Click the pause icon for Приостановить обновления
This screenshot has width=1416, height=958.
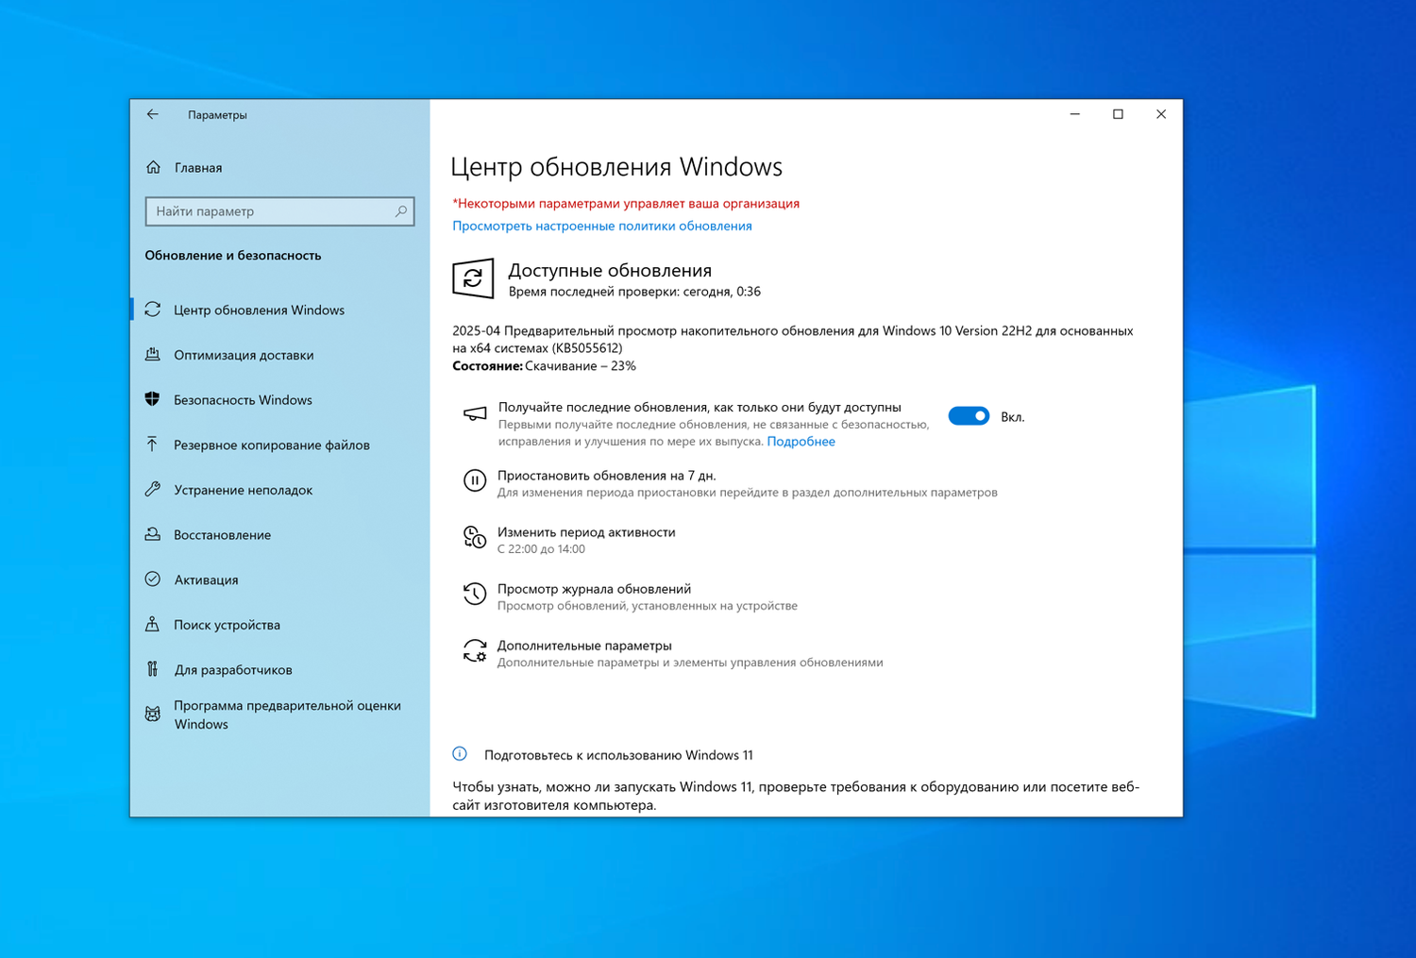tap(475, 481)
